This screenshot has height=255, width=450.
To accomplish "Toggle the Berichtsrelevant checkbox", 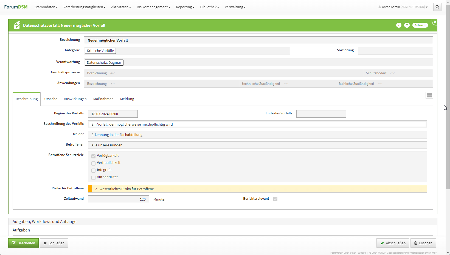I will [x=275, y=199].
